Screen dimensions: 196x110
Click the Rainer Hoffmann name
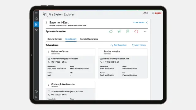(60, 51)
